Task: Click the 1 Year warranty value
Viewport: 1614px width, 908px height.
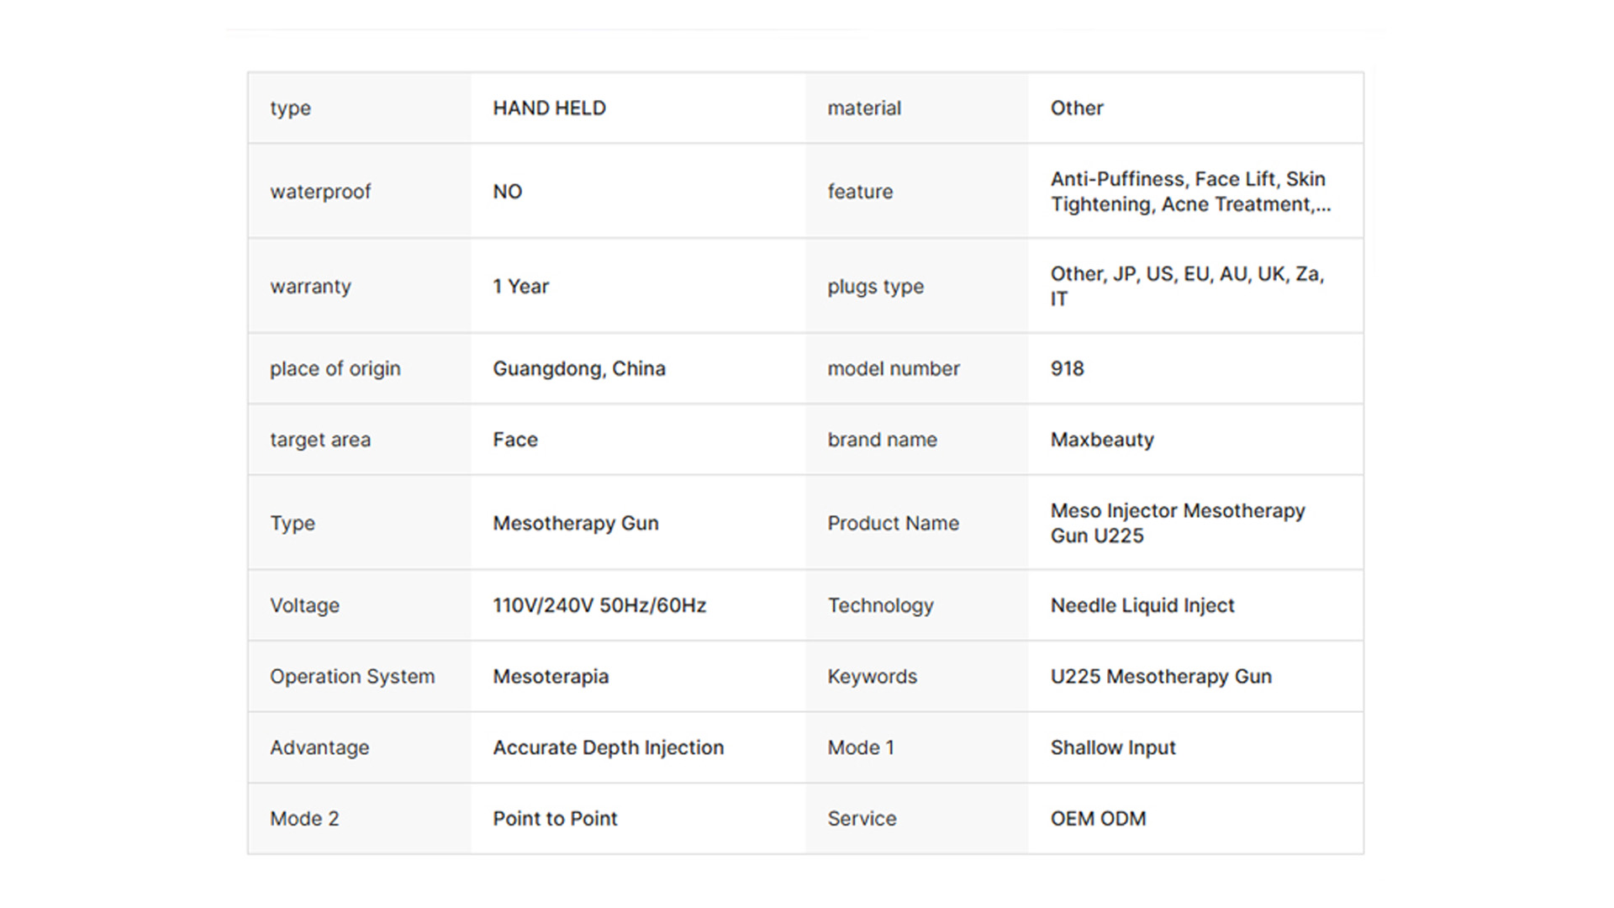Action: click(520, 287)
